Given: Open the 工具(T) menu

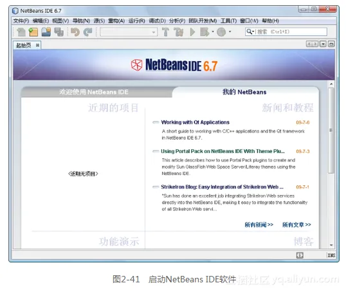Looking at the screenshot, I should 228,21.
